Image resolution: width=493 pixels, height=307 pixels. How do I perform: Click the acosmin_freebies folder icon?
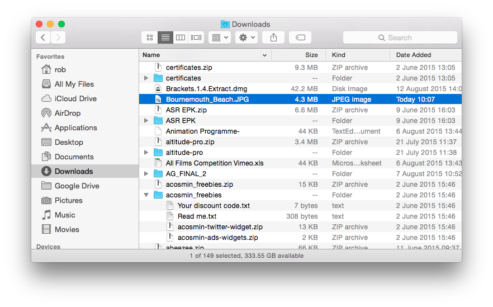click(x=158, y=195)
